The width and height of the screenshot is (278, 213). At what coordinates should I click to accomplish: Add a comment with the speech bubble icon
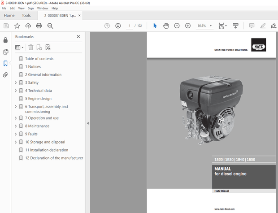click(x=252, y=26)
